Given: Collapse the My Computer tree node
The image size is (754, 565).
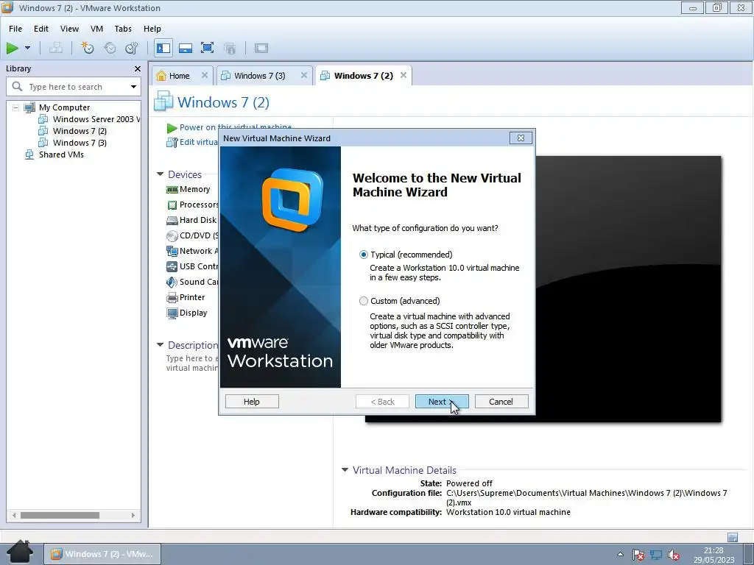Looking at the screenshot, I should tap(15, 107).
